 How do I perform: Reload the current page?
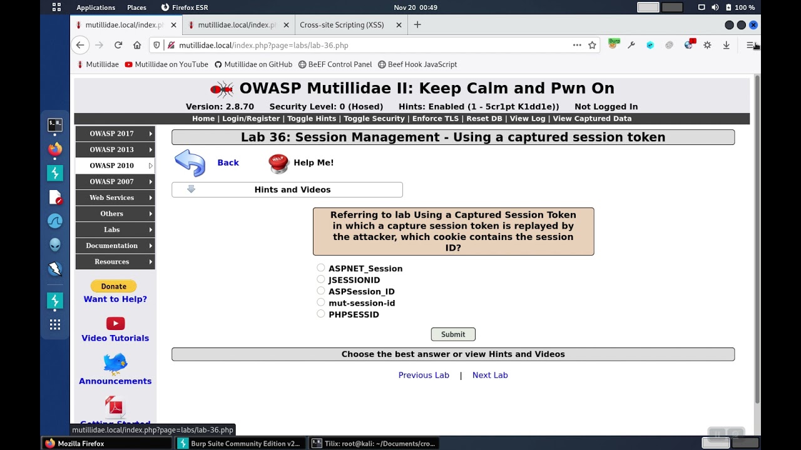pyautogui.click(x=118, y=45)
